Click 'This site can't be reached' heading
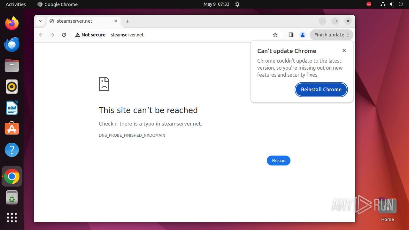The image size is (409, 230). pyautogui.click(x=148, y=110)
